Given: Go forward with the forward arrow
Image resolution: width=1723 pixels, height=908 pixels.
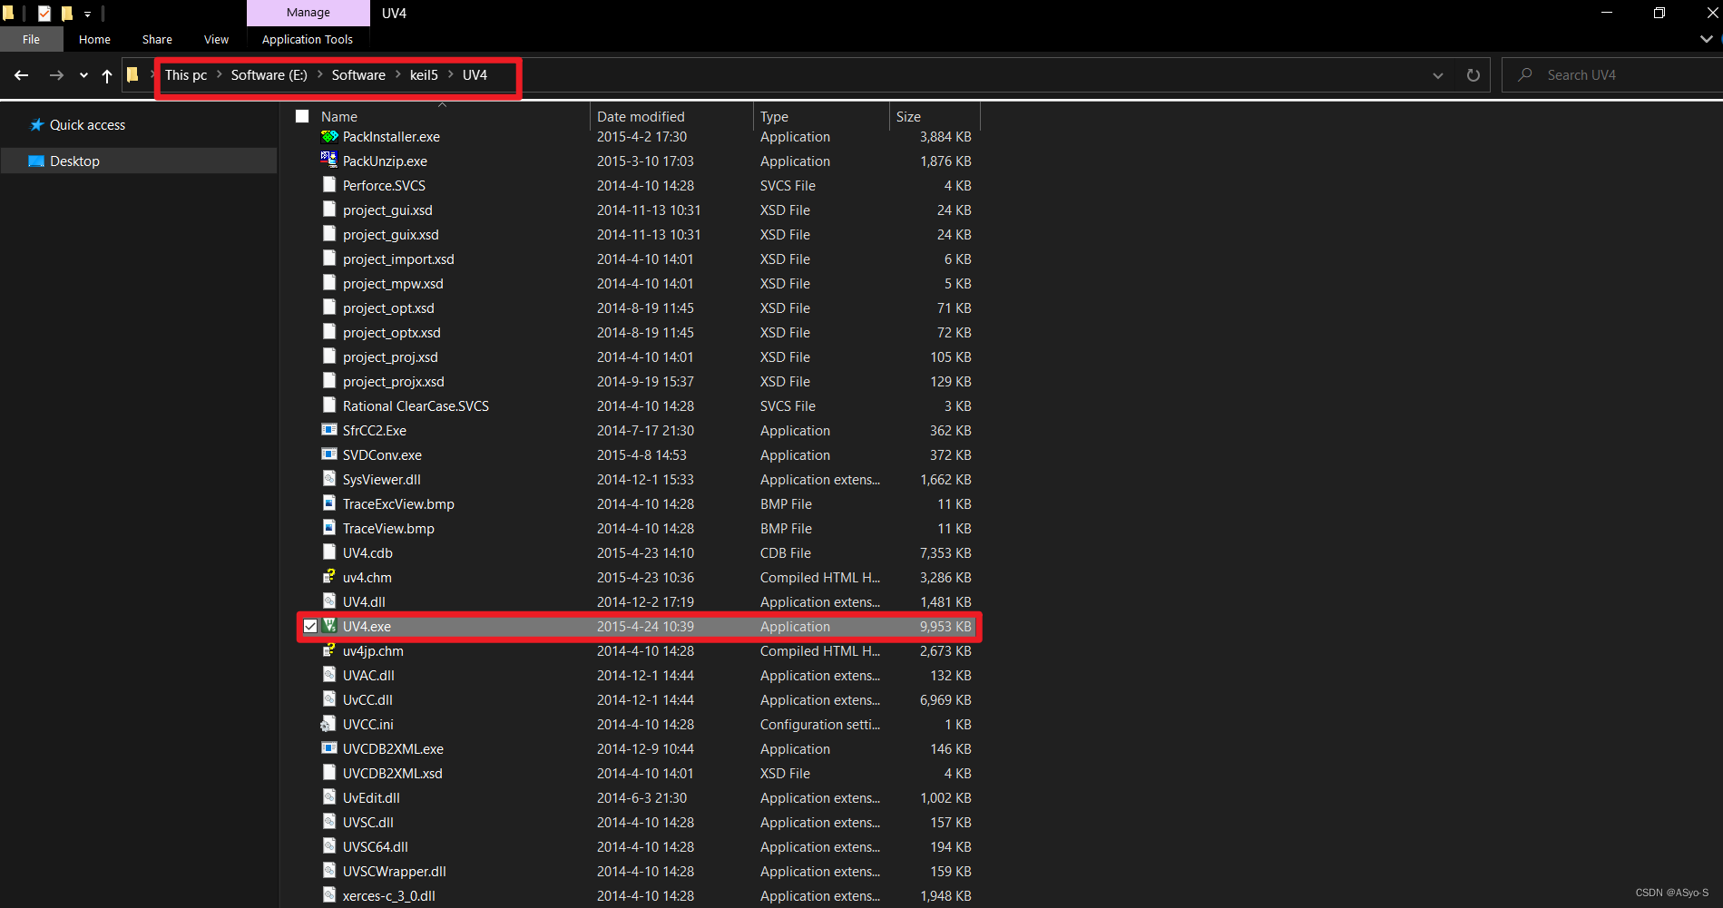Looking at the screenshot, I should pos(56,75).
